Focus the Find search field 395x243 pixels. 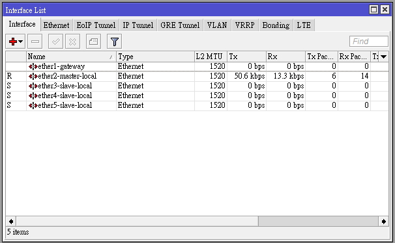[x=369, y=41]
